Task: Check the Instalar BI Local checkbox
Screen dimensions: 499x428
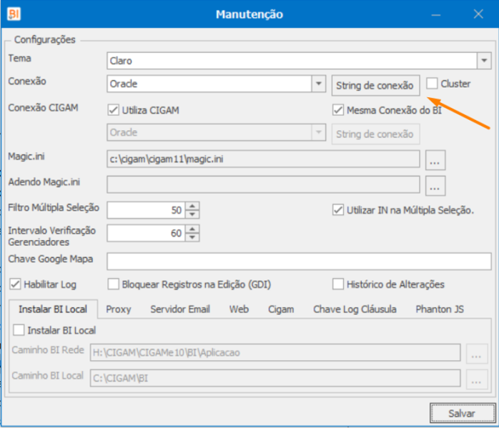Action: point(19,330)
